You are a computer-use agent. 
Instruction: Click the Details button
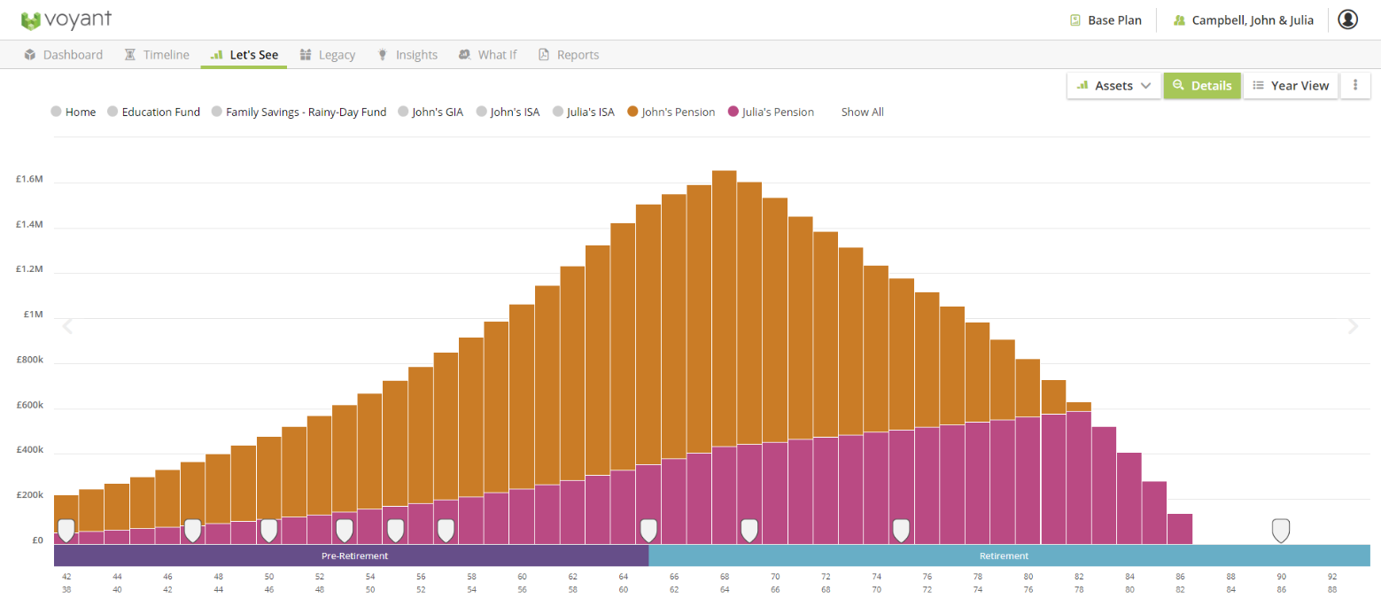coord(1202,86)
